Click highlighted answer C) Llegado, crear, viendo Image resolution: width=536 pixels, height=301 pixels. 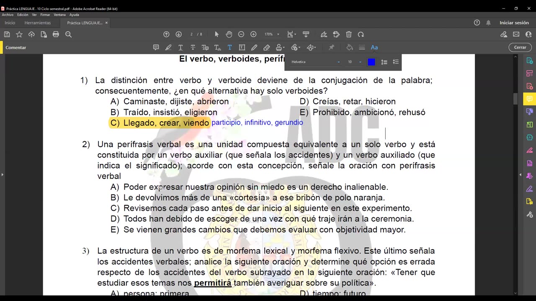160,123
